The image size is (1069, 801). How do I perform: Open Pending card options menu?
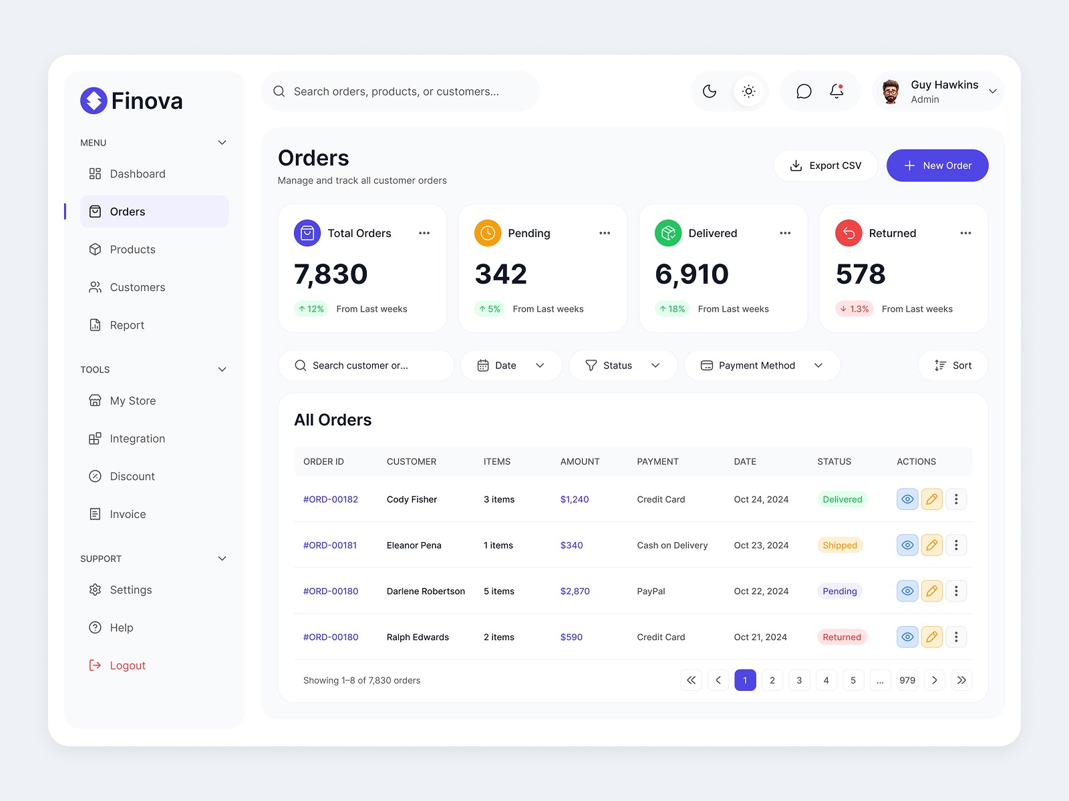605,233
